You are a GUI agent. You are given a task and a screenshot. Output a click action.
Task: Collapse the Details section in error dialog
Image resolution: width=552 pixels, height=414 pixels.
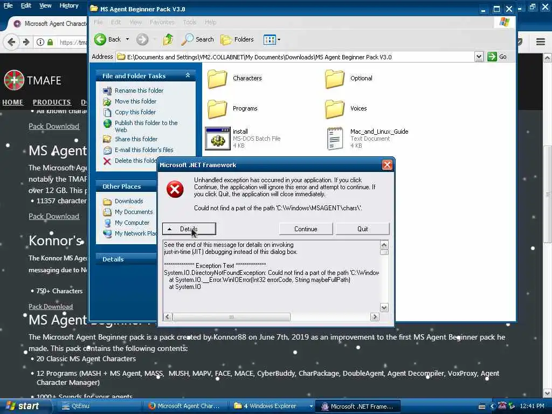[x=189, y=229]
